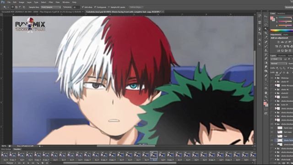Image resolution: width=293 pixels, height=165 pixels.
Task: Click the red R channel slider
Action: (x=285, y=17)
